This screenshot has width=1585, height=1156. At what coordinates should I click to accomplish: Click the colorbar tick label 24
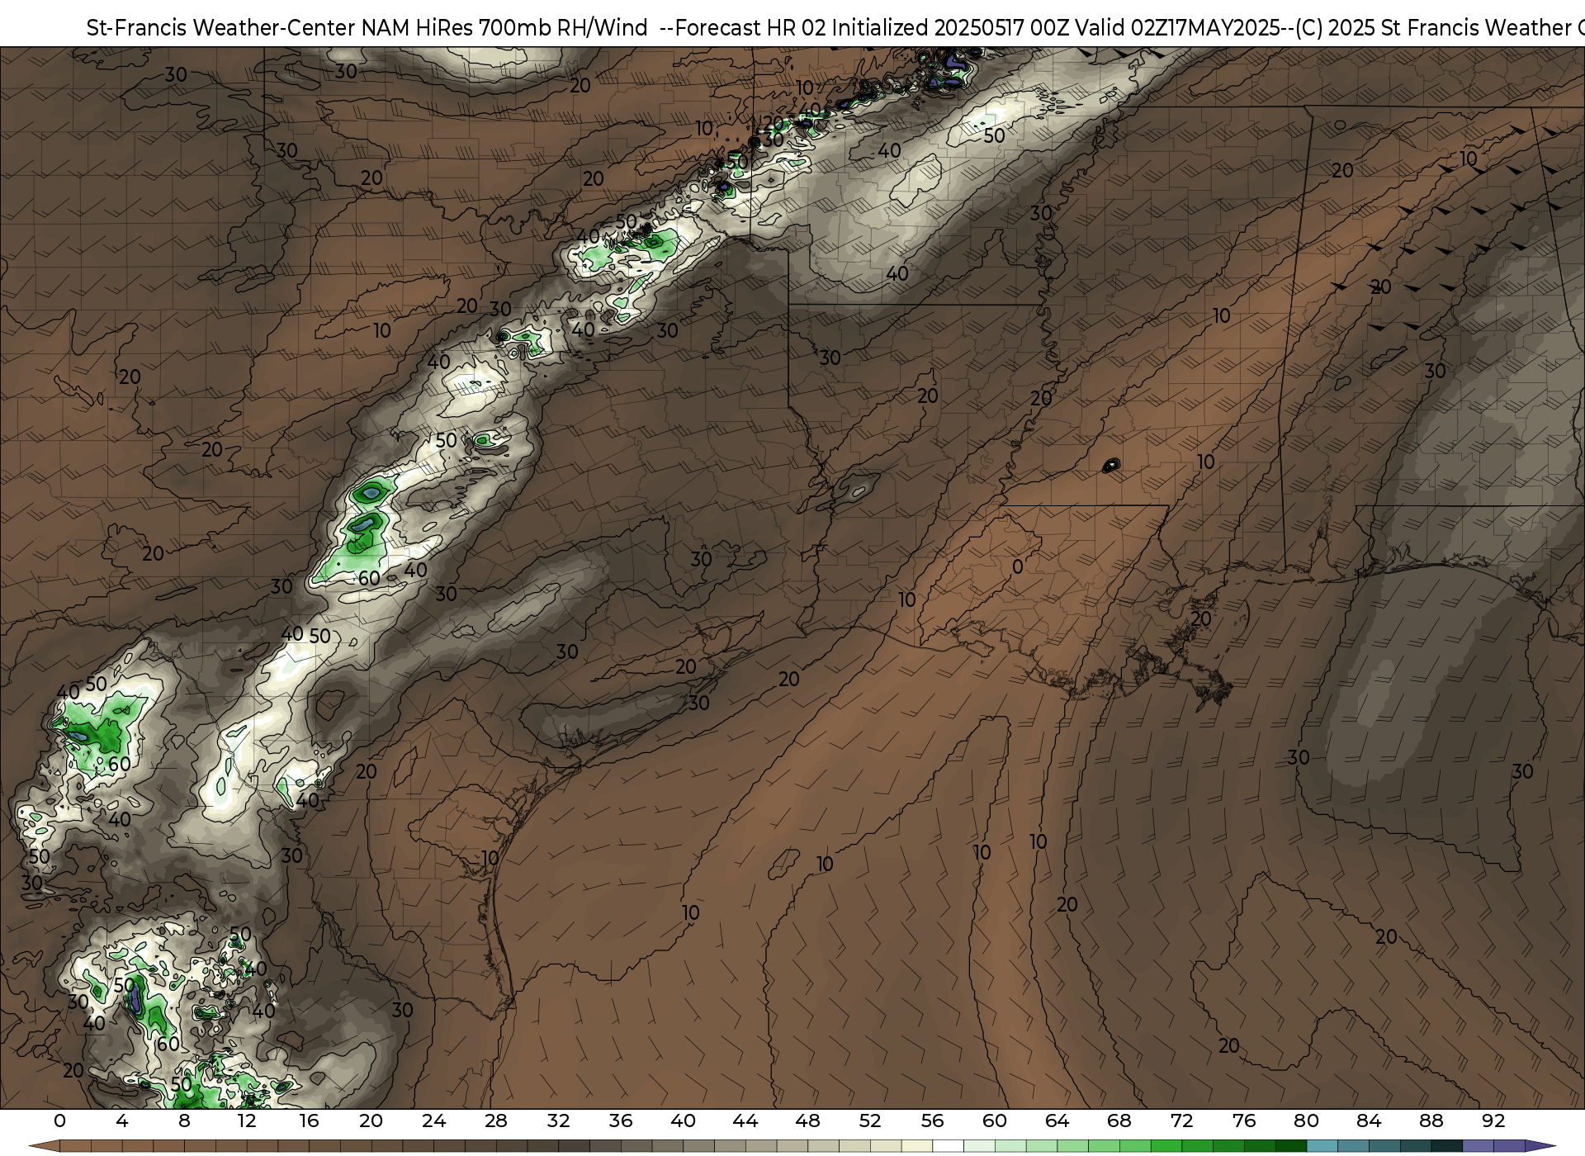point(433,1120)
